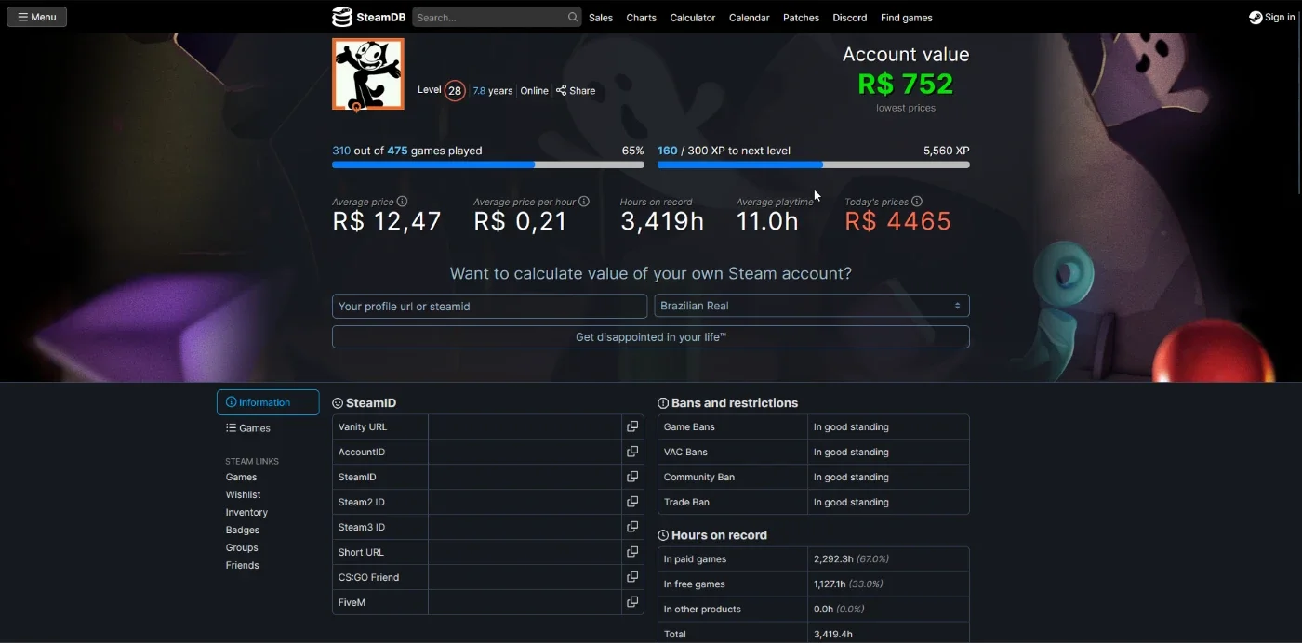Click the Trade Ban row label

click(x=686, y=502)
